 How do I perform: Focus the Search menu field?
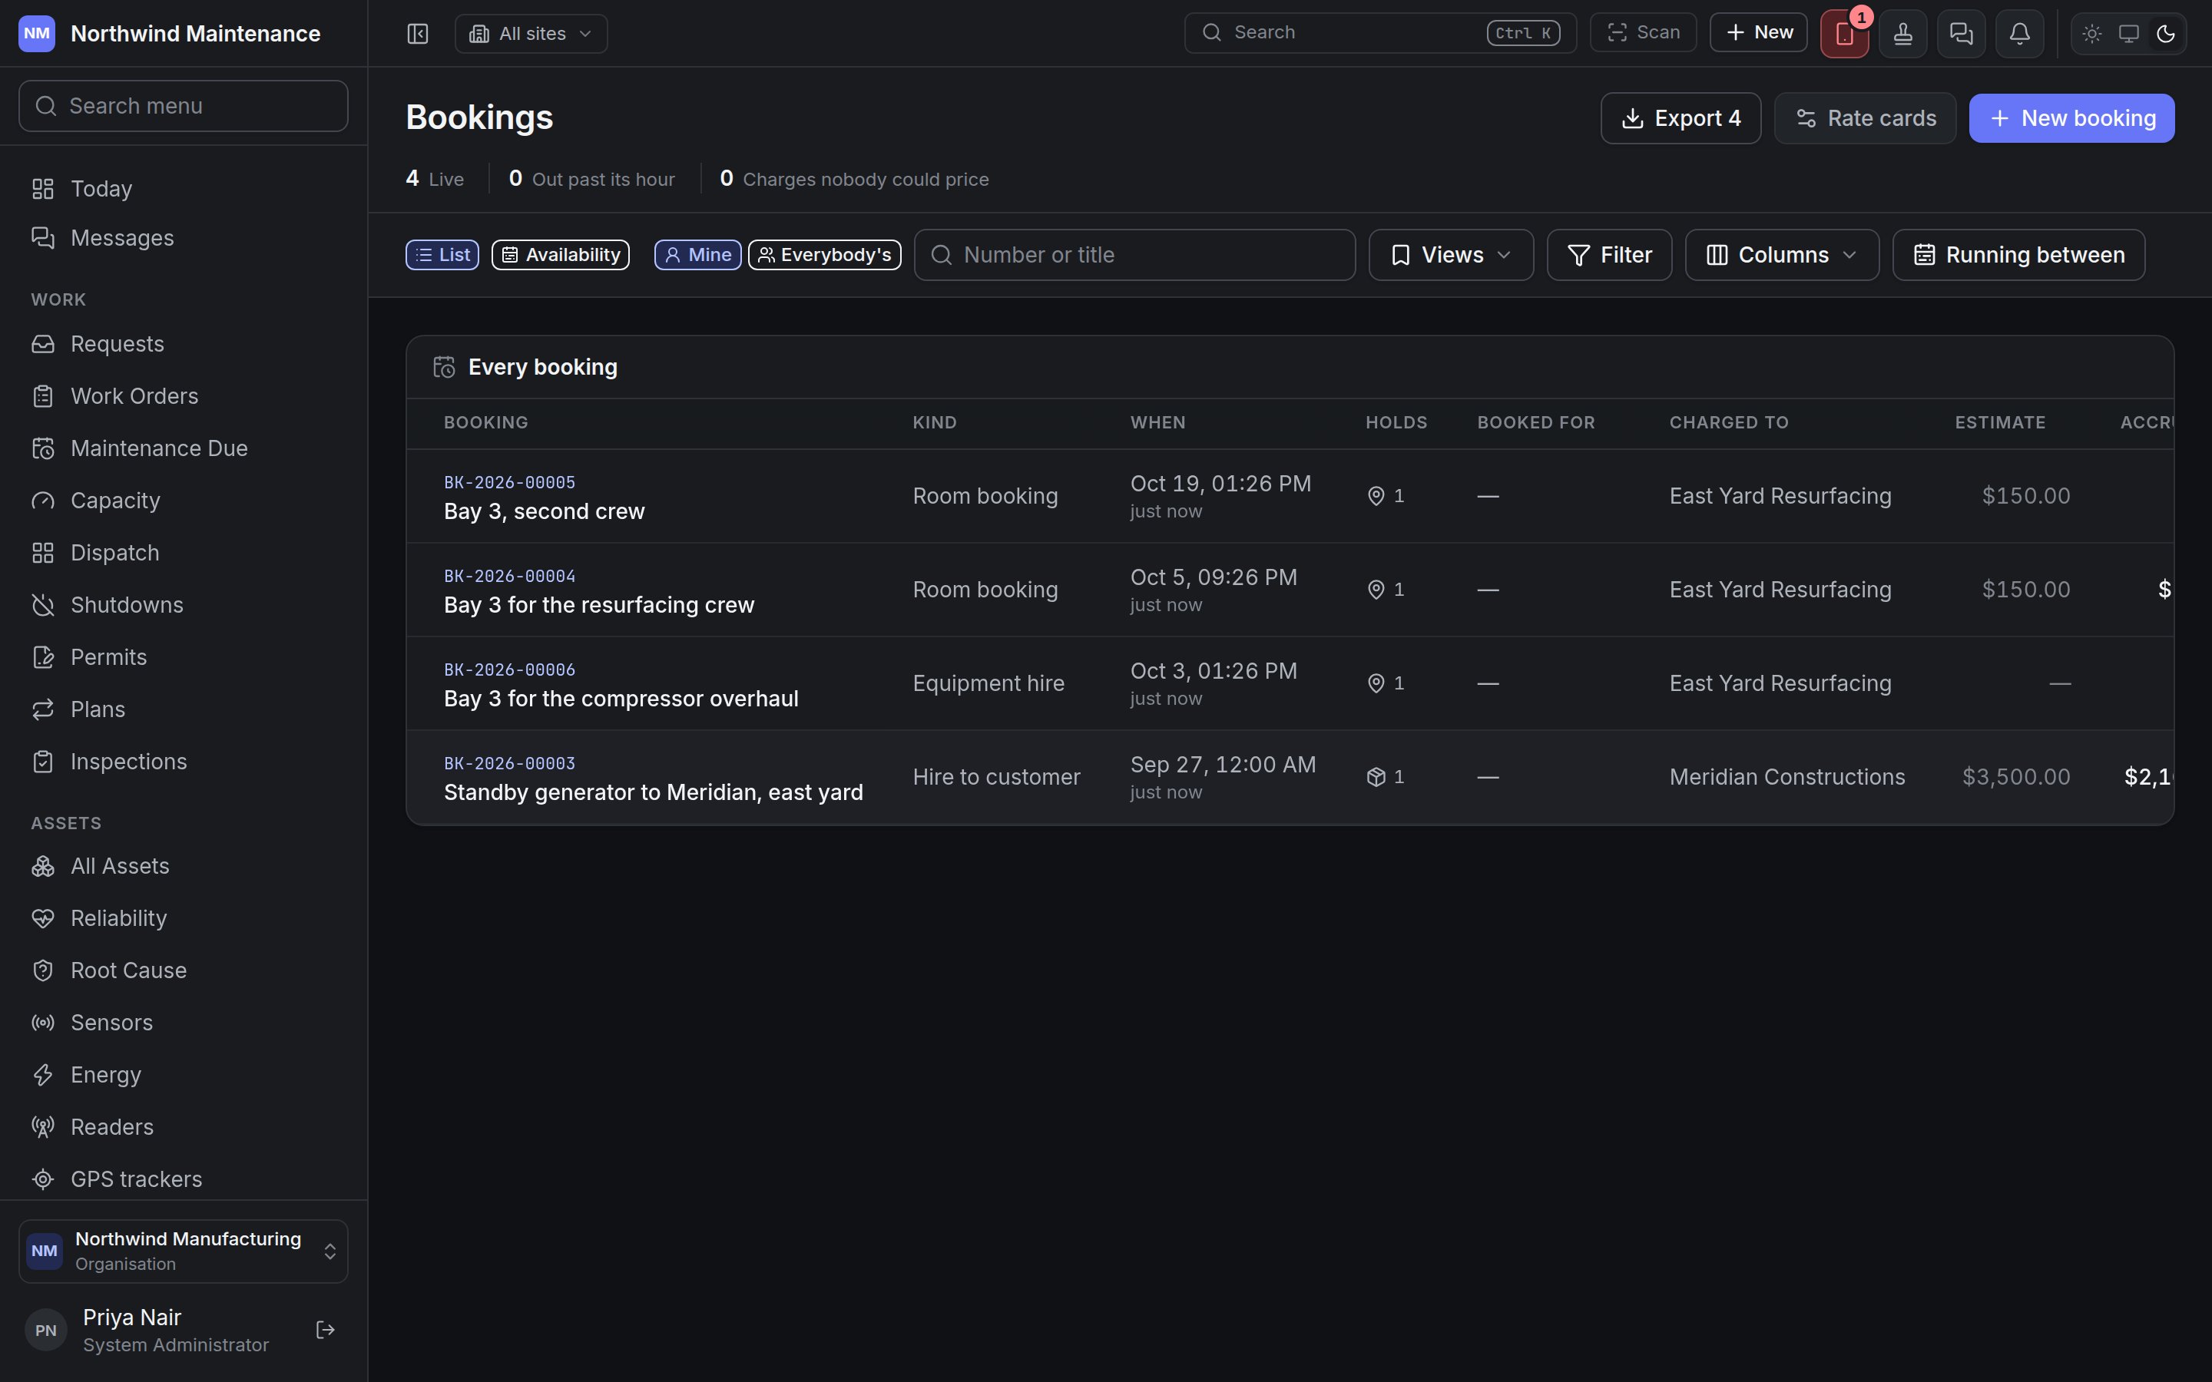coord(184,106)
